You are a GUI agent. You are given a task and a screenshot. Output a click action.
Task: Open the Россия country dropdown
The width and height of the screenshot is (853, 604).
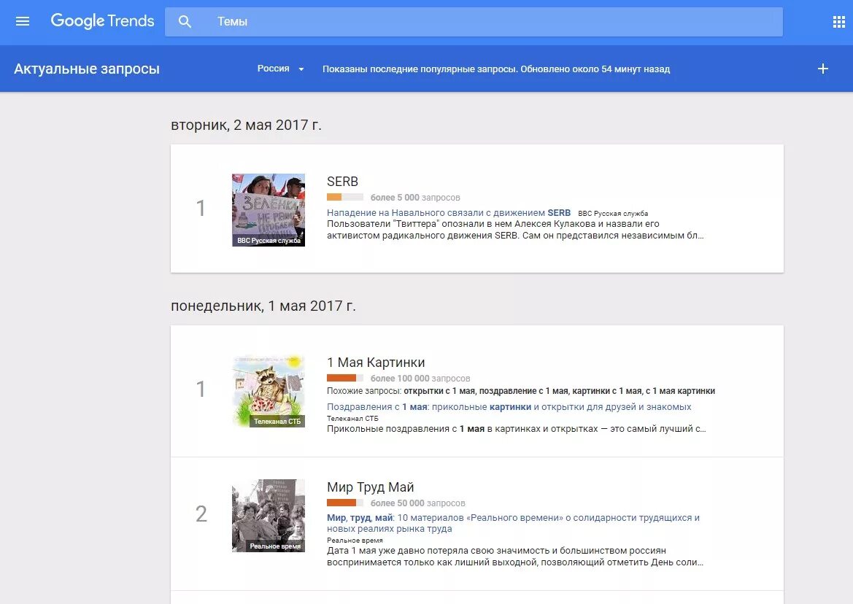pyautogui.click(x=281, y=69)
